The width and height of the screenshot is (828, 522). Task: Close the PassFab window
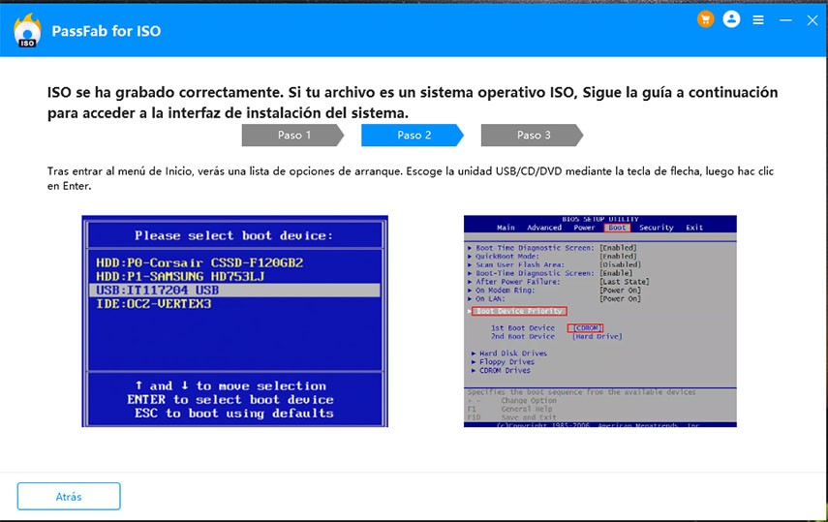pos(813,20)
